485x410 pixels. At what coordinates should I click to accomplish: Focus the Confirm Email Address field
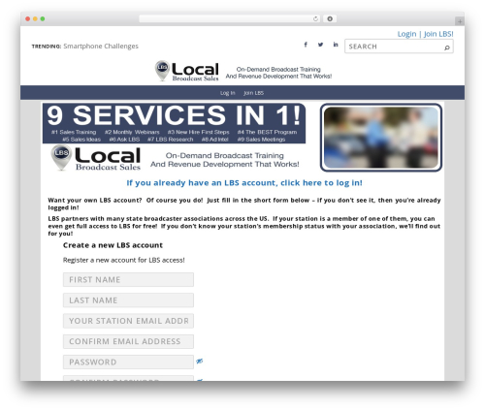point(128,341)
